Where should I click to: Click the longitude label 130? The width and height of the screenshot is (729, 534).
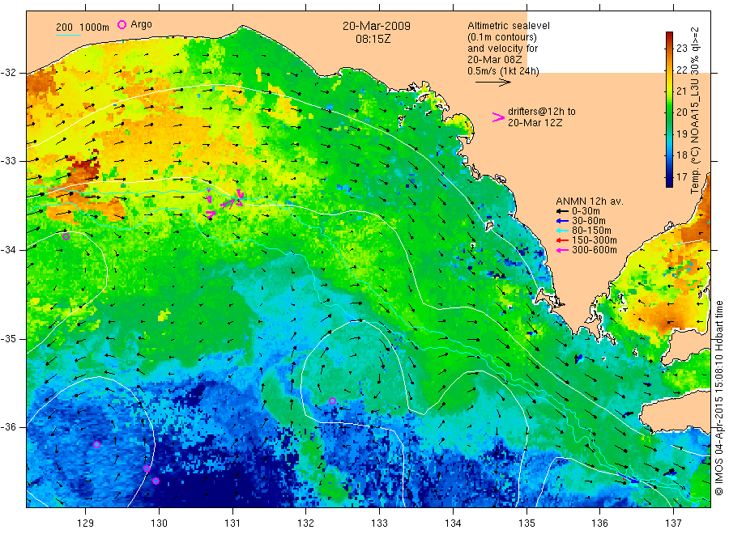159,523
